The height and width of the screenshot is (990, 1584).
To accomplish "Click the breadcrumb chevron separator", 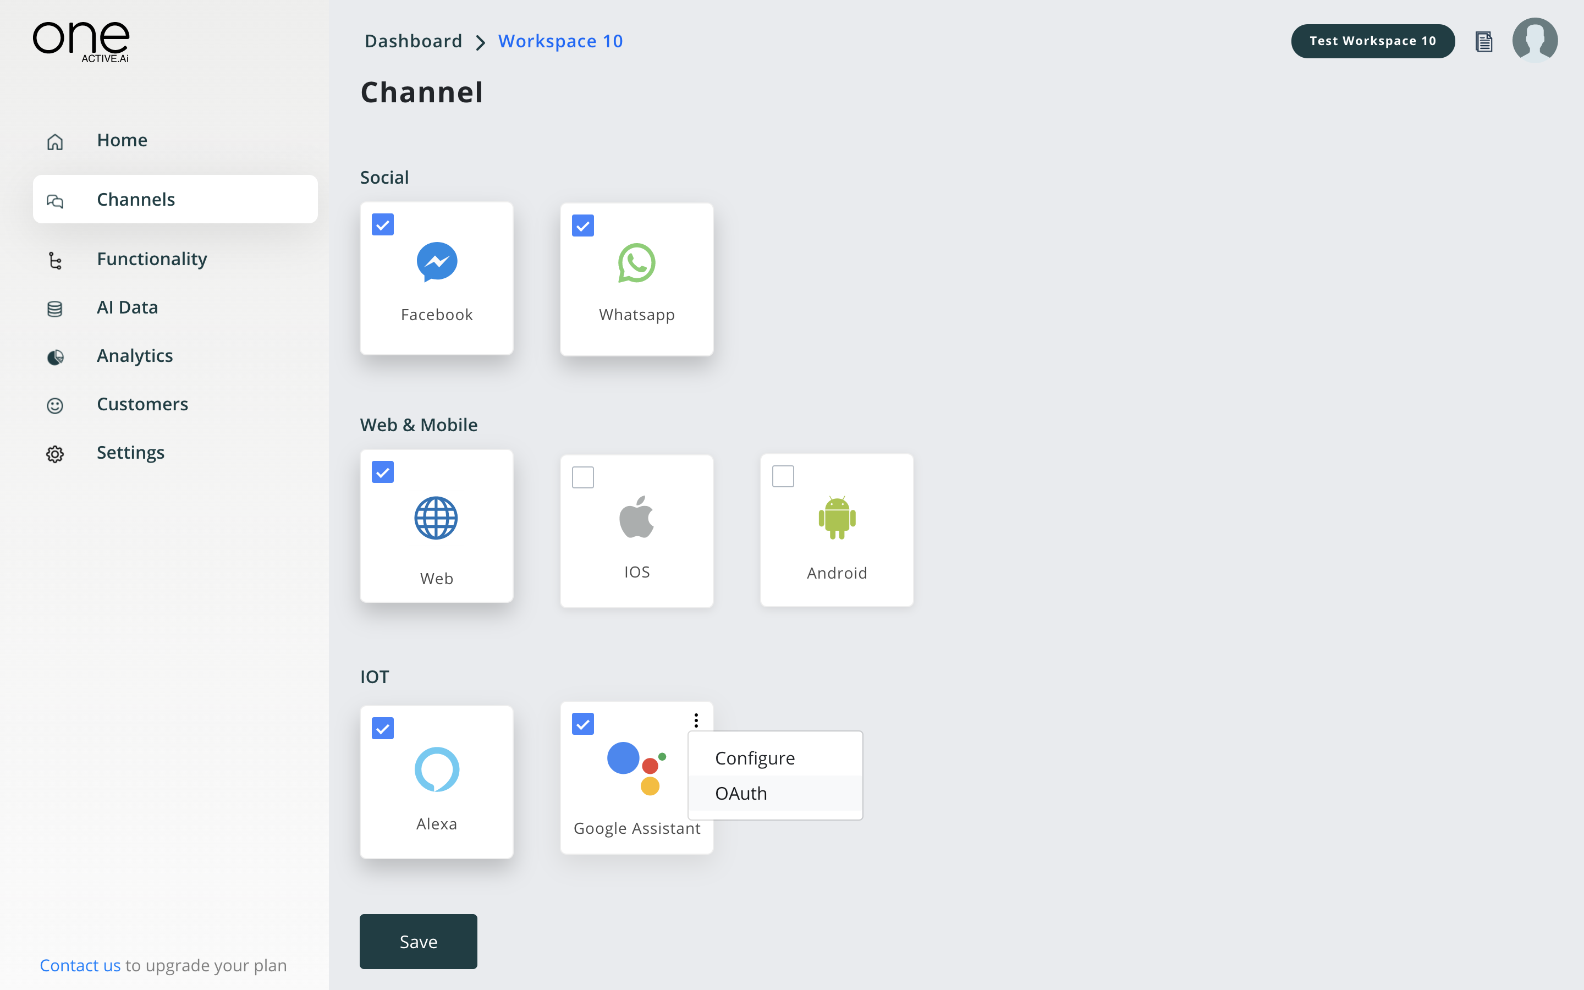I will (x=481, y=42).
